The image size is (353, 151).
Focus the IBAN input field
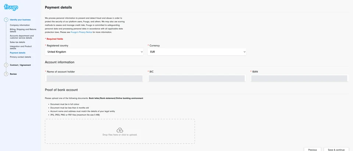click(x=299, y=78)
